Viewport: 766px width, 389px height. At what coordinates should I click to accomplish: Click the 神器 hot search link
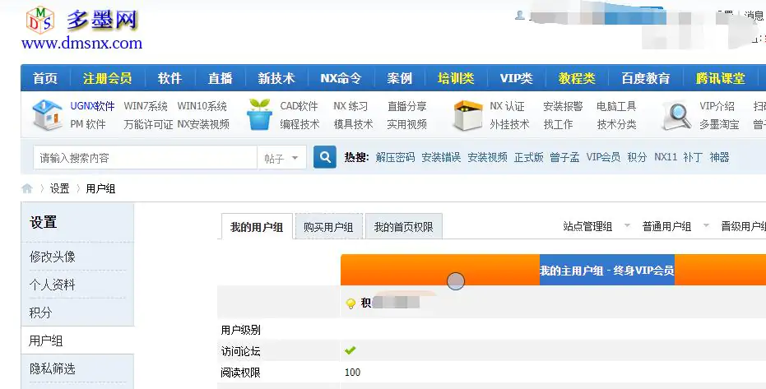coord(719,157)
